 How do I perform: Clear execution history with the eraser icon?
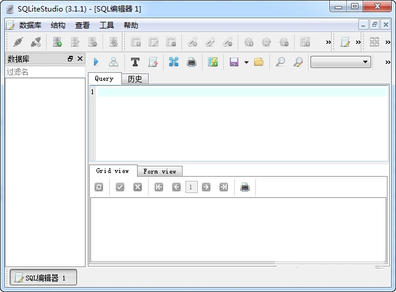tap(153, 62)
